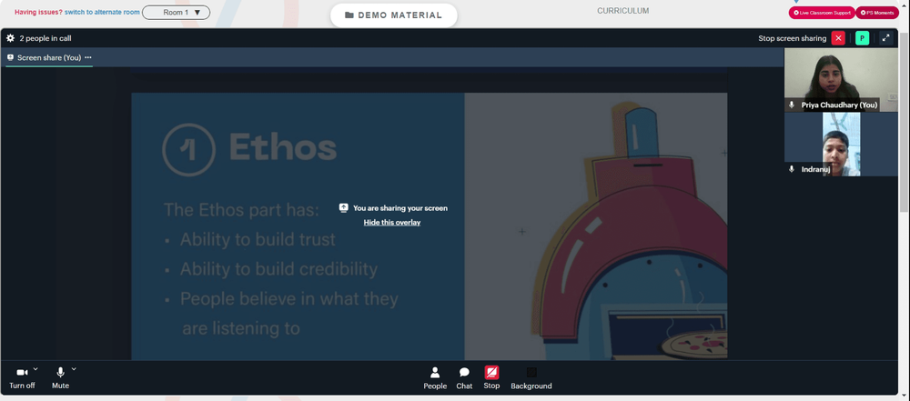The width and height of the screenshot is (910, 401).
Task: Click the 'Stop screen sharing' label
Action: 793,38
